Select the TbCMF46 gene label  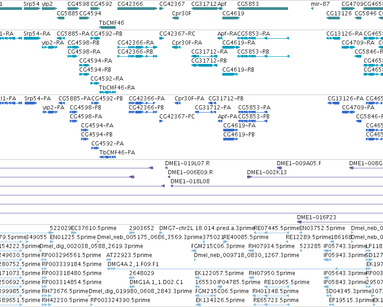111,23
